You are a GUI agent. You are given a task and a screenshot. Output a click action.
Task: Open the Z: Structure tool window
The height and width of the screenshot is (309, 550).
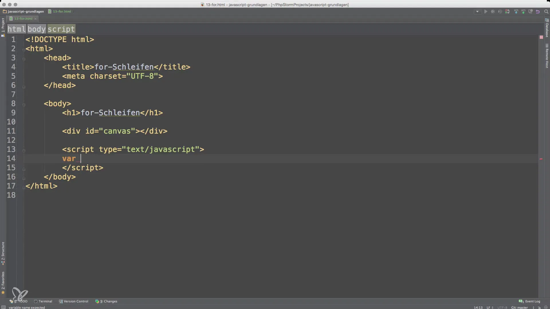pos(3,253)
